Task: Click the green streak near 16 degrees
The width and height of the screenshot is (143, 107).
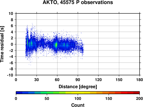Action: tap(27, 42)
